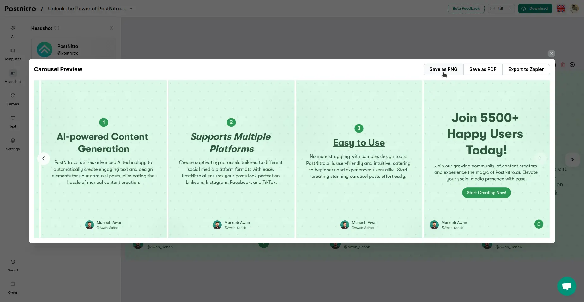Open the Saved sidebar panel
This screenshot has height=302, width=584.
point(13,265)
